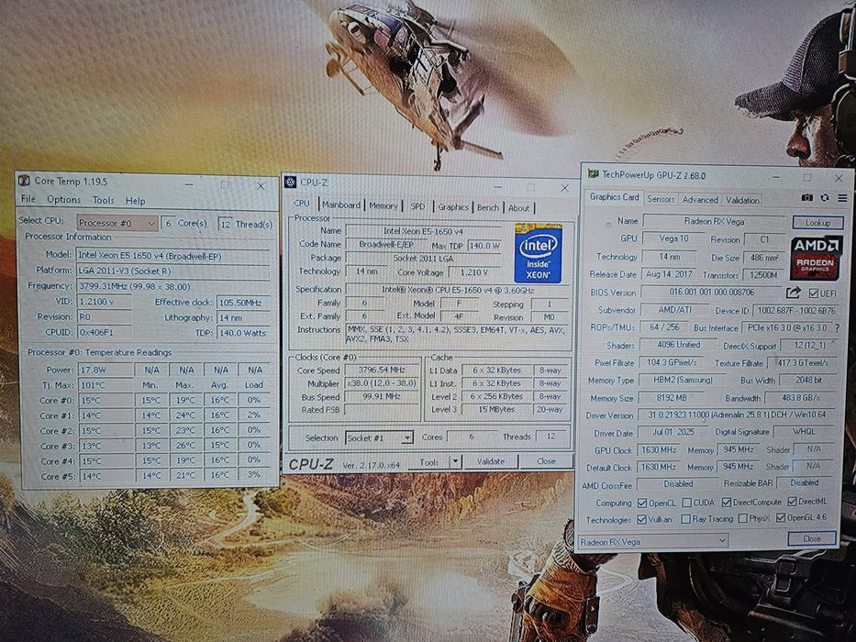Click the Lookup button in GPU-Z
Viewport: 856px width, 642px height.
(x=817, y=222)
